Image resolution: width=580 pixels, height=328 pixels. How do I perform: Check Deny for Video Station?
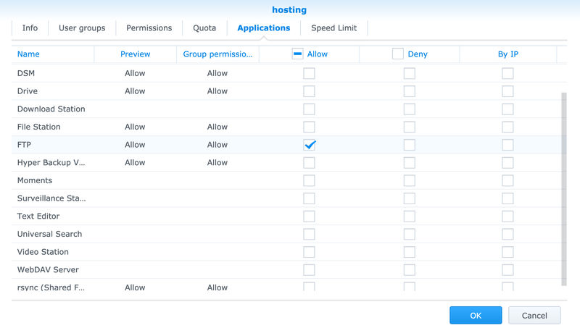(410, 252)
